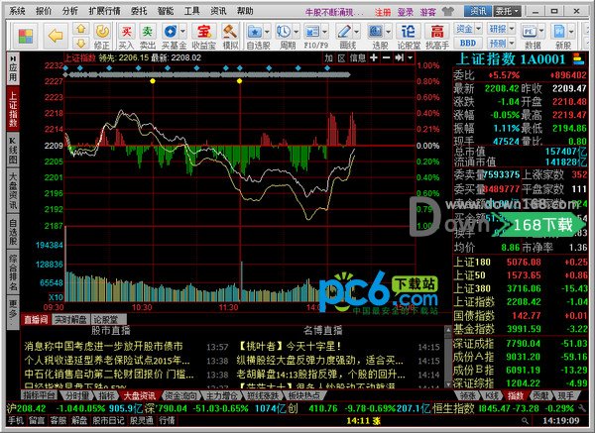Expand the chart options dropdown arrow

[x=411, y=57]
